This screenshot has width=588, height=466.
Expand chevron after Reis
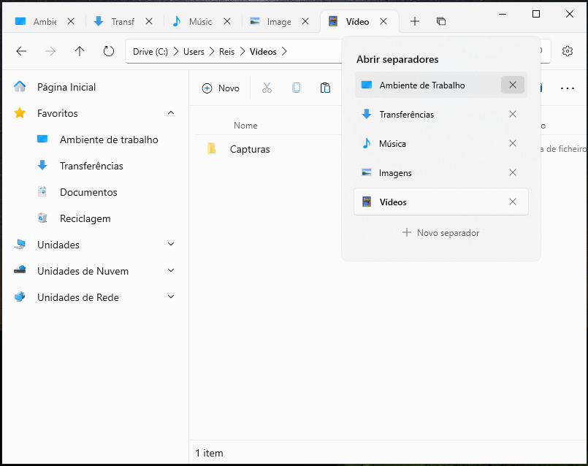(x=243, y=51)
